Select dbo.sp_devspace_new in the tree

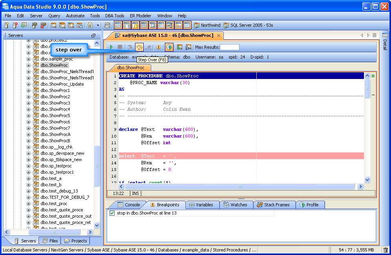coord(62,154)
